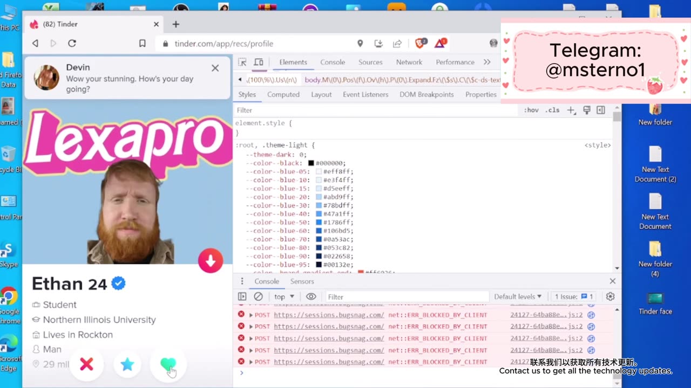This screenshot has width=691, height=388.
Task: Select the Layout tab
Action: pos(321,94)
